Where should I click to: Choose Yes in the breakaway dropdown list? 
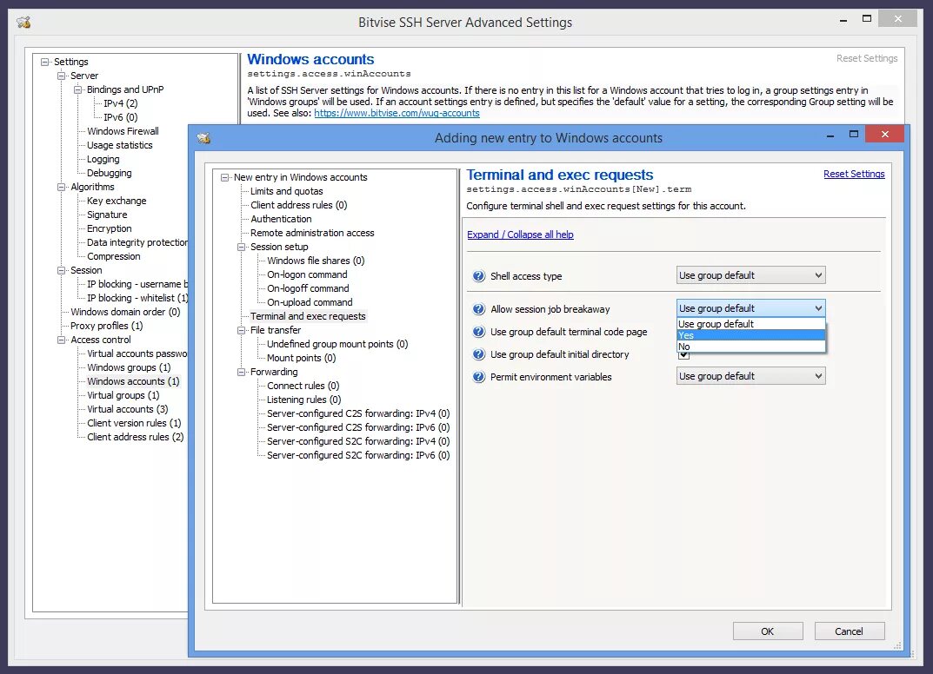[751, 335]
